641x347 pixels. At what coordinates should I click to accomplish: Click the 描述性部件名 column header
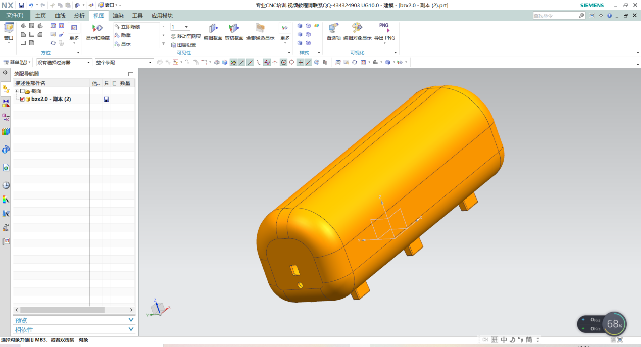52,83
